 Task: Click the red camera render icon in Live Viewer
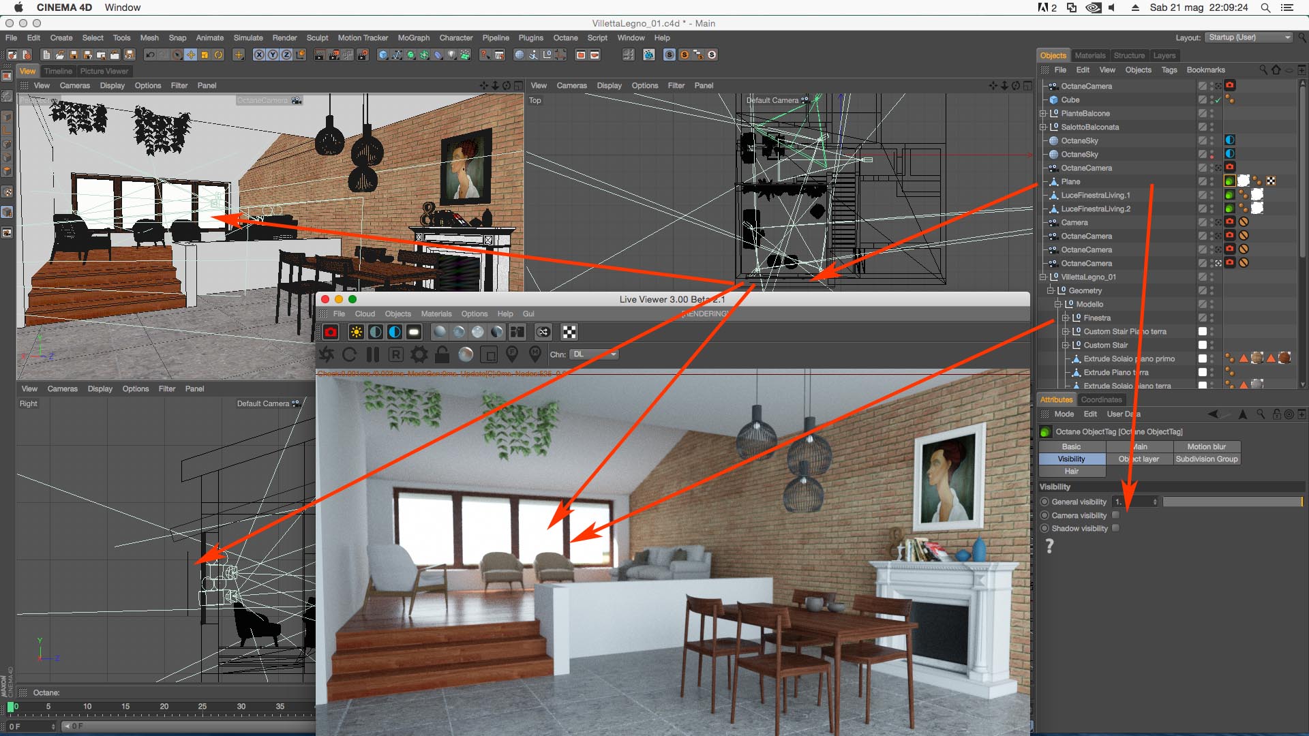(x=331, y=332)
